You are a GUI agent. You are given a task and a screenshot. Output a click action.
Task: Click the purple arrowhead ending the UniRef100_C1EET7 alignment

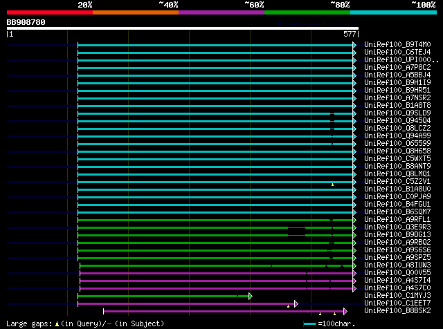pyautogui.click(x=296, y=304)
